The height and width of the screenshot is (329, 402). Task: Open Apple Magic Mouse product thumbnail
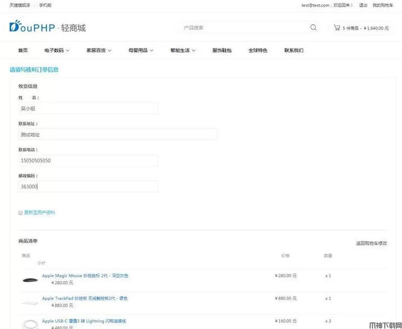tap(30, 280)
